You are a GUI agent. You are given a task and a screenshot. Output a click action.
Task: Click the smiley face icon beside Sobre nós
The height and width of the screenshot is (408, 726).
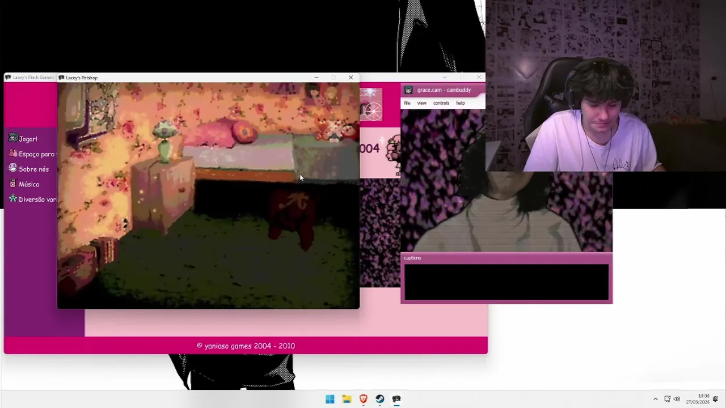[x=13, y=168]
